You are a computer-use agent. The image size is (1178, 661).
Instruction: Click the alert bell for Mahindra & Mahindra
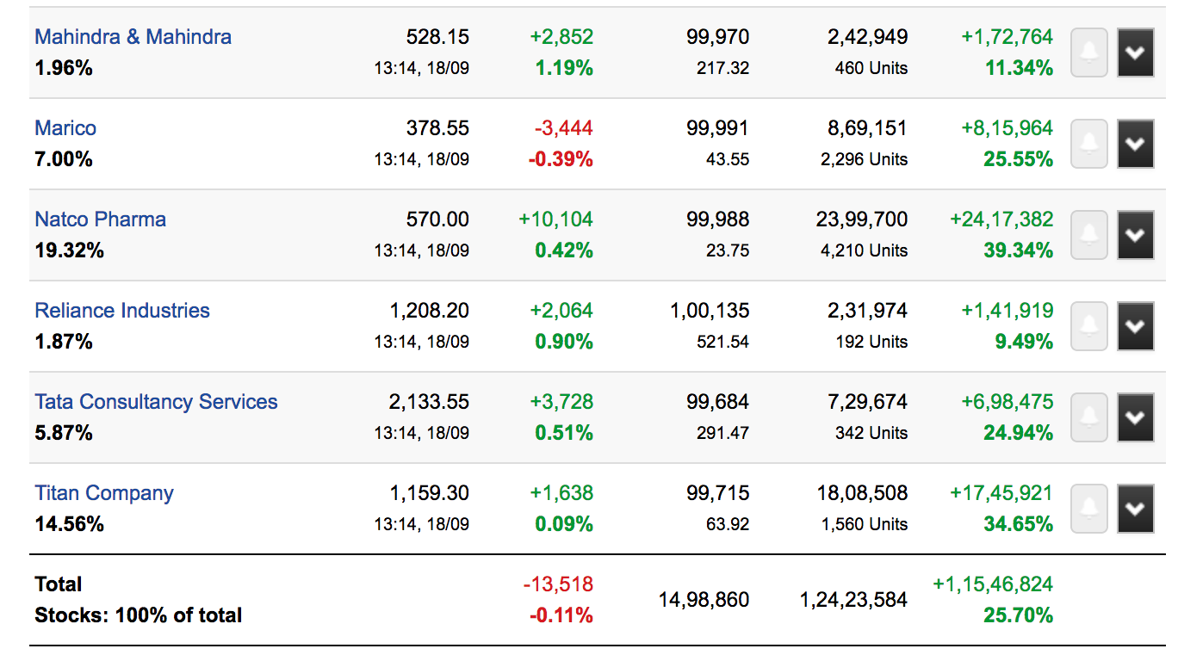tap(1088, 53)
